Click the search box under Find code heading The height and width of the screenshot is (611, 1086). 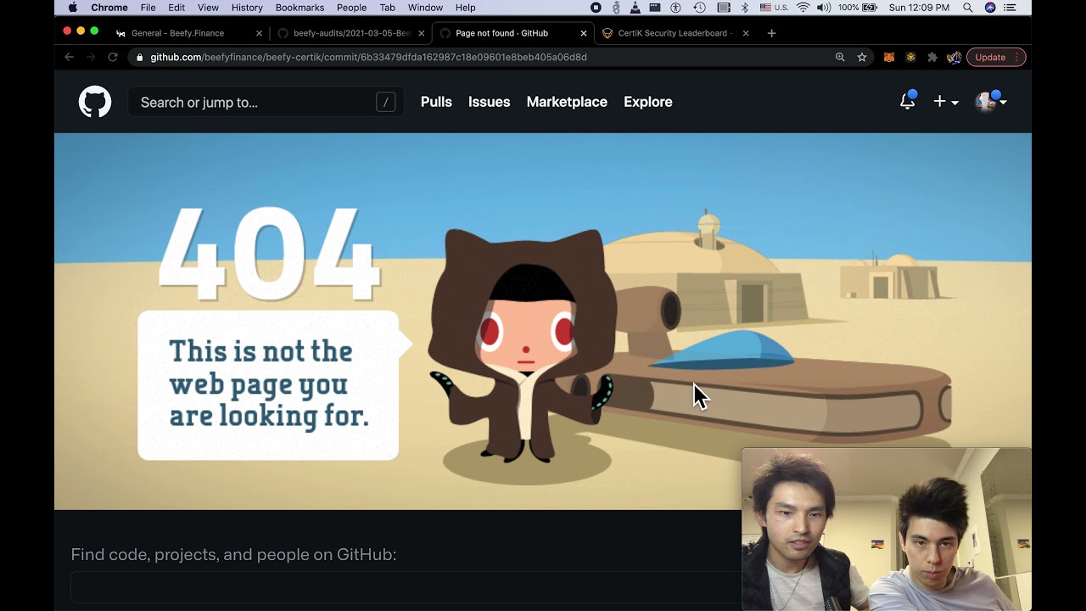(406, 587)
